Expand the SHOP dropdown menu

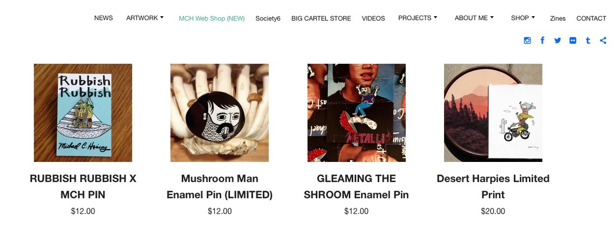(x=523, y=18)
